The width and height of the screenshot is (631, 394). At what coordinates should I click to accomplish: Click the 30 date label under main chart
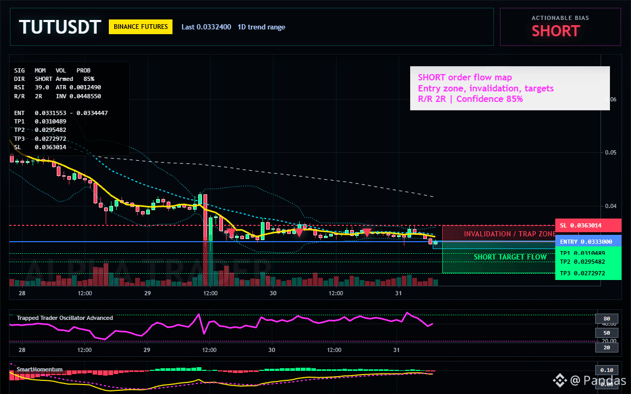[x=272, y=293]
